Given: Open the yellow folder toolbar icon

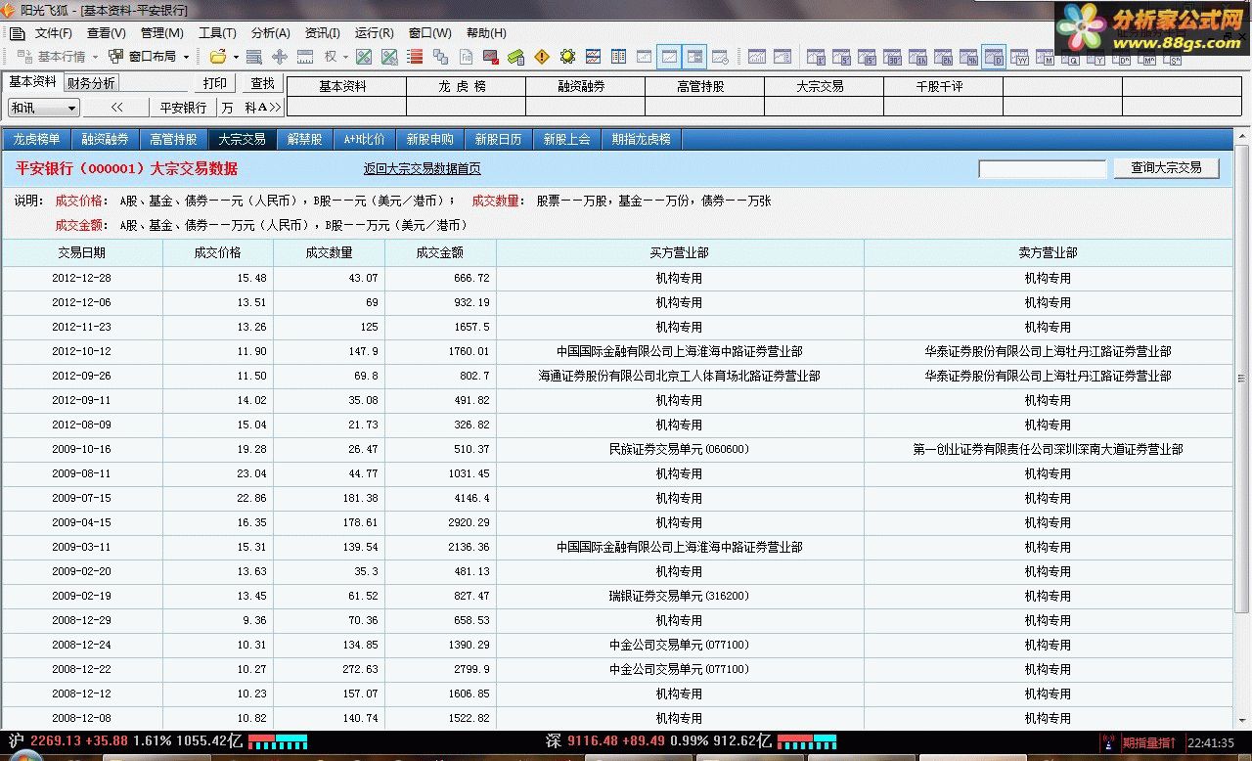Looking at the screenshot, I should (x=218, y=57).
